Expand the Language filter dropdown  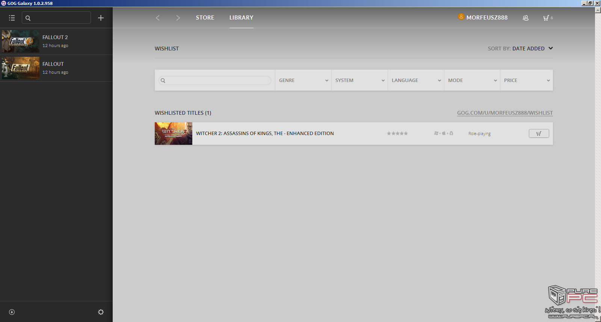tap(416, 80)
